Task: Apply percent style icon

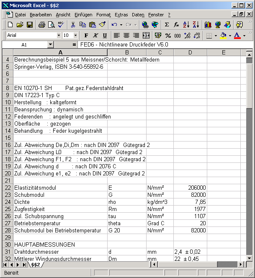Action: pyautogui.click(x=168, y=36)
